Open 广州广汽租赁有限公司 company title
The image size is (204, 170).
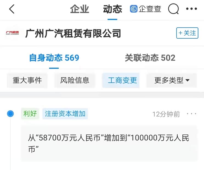point(73,33)
